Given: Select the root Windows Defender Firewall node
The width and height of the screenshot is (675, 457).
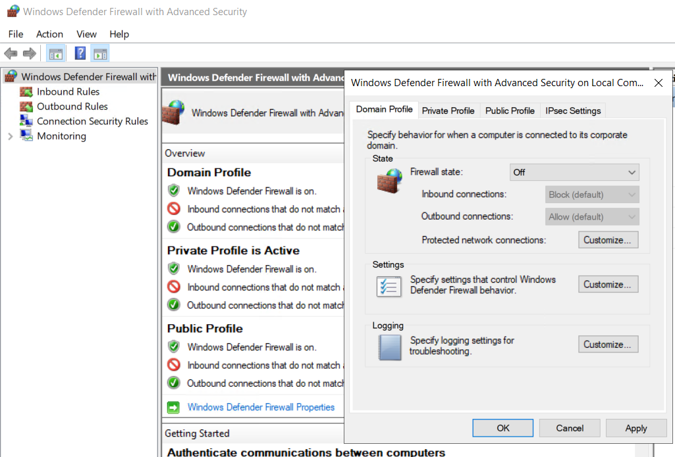Looking at the screenshot, I should point(89,76).
